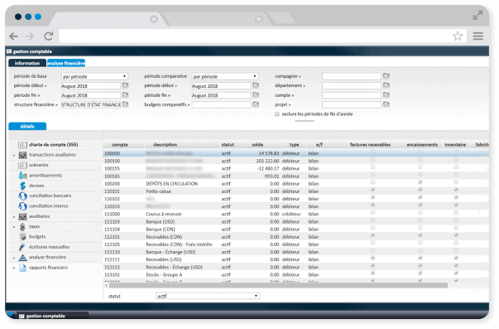Toggle inventaire for Stocks - Groupe A
499x329 pixels.
point(456,273)
